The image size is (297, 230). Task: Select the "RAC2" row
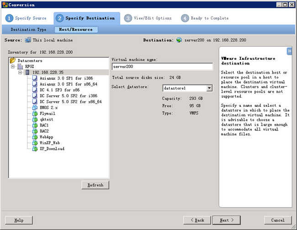click(44, 131)
